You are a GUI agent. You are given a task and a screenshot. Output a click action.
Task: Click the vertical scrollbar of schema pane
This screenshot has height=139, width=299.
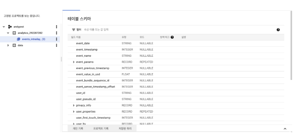pyautogui.click(x=291, y=45)
